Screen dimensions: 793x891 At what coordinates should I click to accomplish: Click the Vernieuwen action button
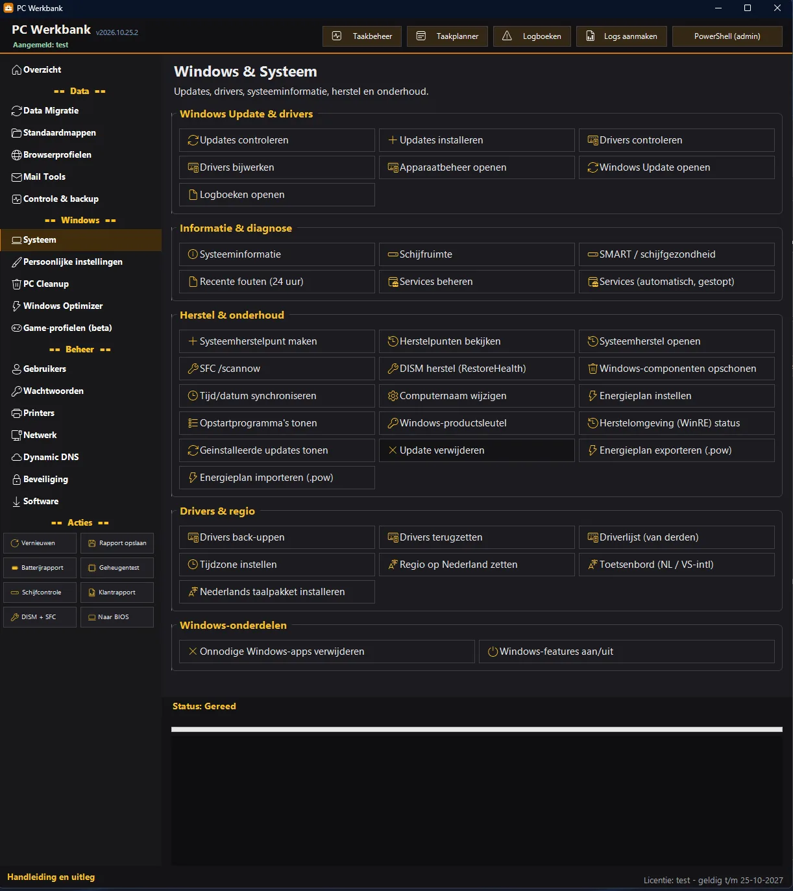click(x=40, y=543)
